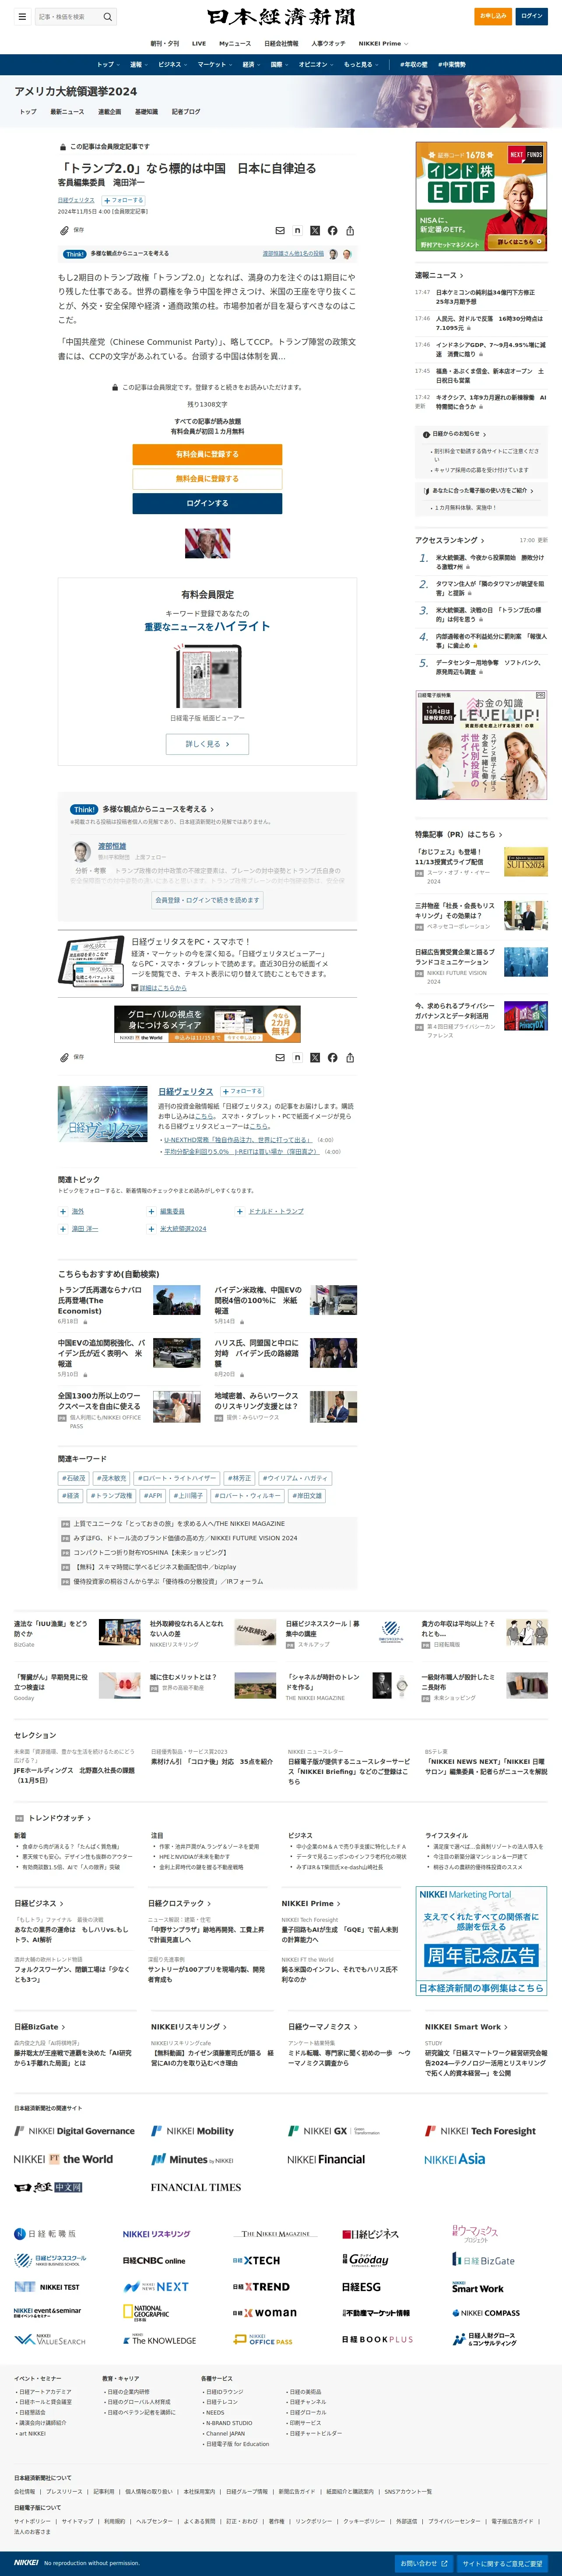The image size is (562, 2576).
Task: Open the National Geographic logo
Action: tap(146, 2312)
